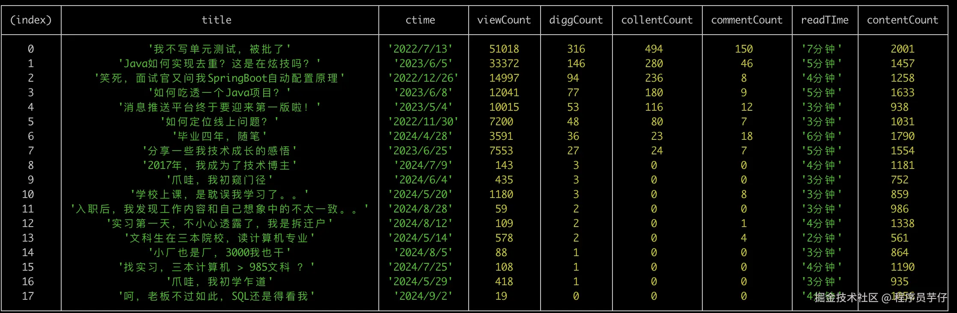The width and height of the screenshot is (957, 313).
Task: Select the 'diggCount' column header
Action: 576,20
